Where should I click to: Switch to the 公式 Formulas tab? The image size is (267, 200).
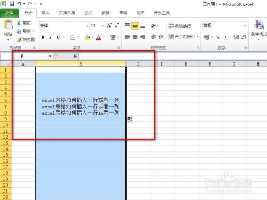click(89, 13)
